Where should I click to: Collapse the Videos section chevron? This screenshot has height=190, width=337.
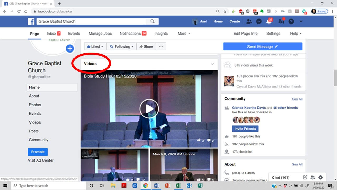[x=212, y=64]
